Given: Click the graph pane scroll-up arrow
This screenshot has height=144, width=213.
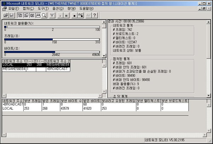Looking at the screenshot, I should click(104, 22).
